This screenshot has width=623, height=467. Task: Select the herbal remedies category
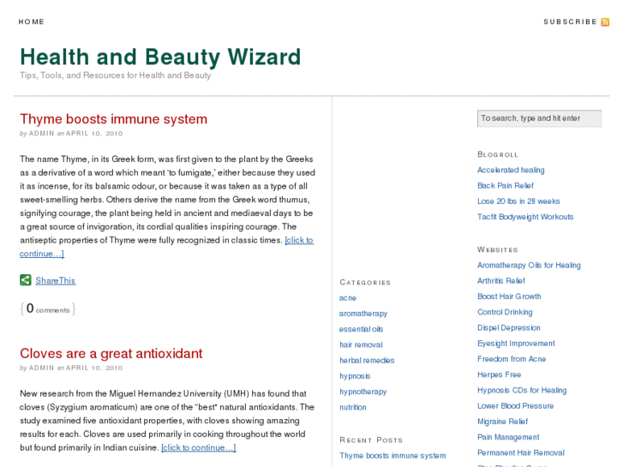[367, 361]
